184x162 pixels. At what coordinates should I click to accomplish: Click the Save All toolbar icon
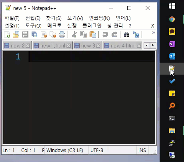point(34,34)
